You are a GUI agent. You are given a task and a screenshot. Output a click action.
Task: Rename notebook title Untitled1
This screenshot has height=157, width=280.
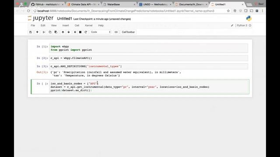pos(64,19)
